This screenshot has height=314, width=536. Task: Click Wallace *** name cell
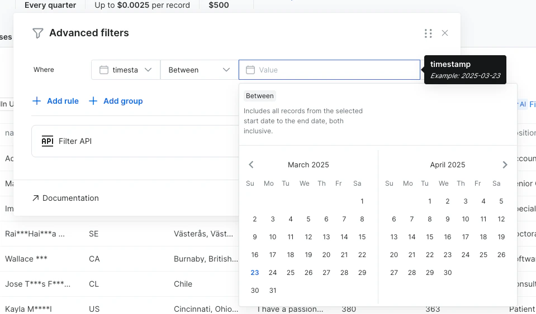point(26,259)
